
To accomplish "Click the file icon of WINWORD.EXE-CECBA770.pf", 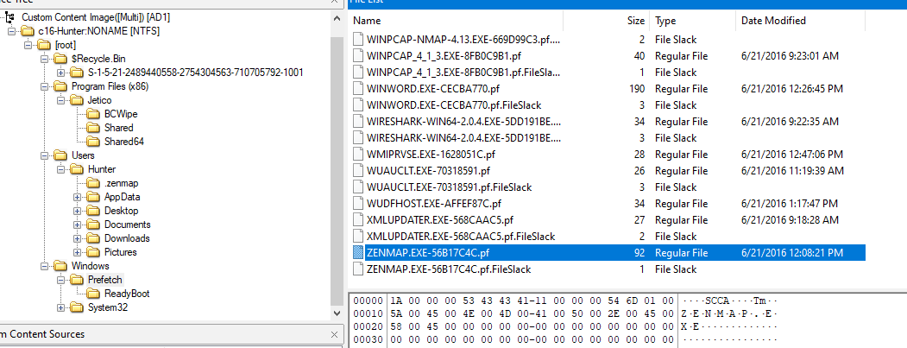I will [359, 89].
